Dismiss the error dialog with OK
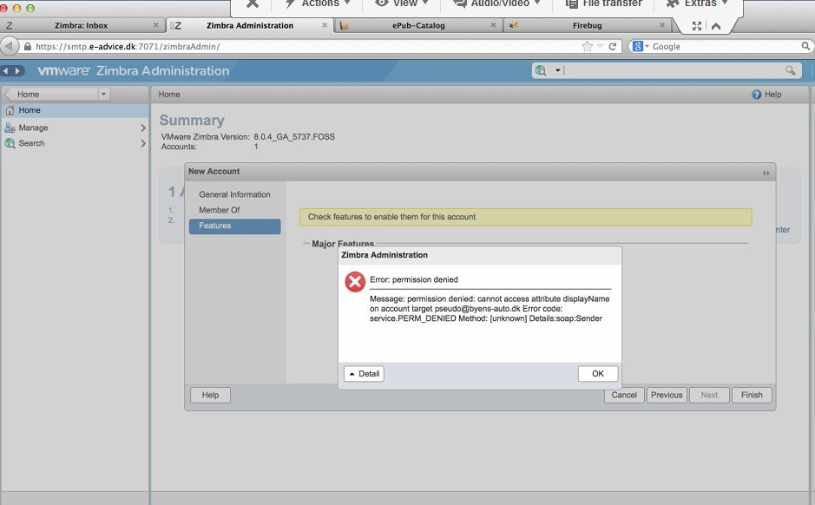The image size is (815, 505). pyautogui.click(x=598, y=374)
